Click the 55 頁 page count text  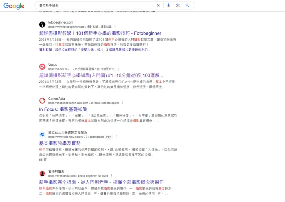click(x=43, y=160)
